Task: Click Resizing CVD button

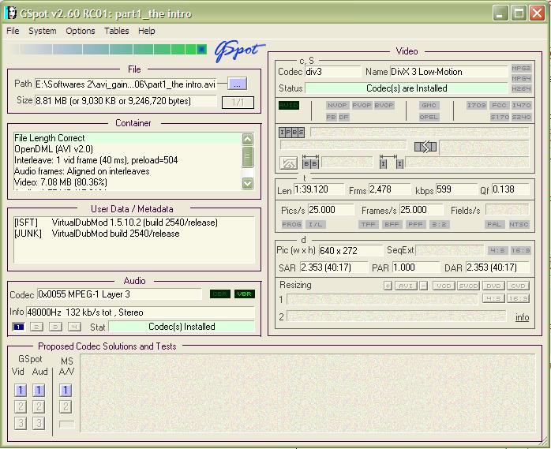Action: coord(518,286)
